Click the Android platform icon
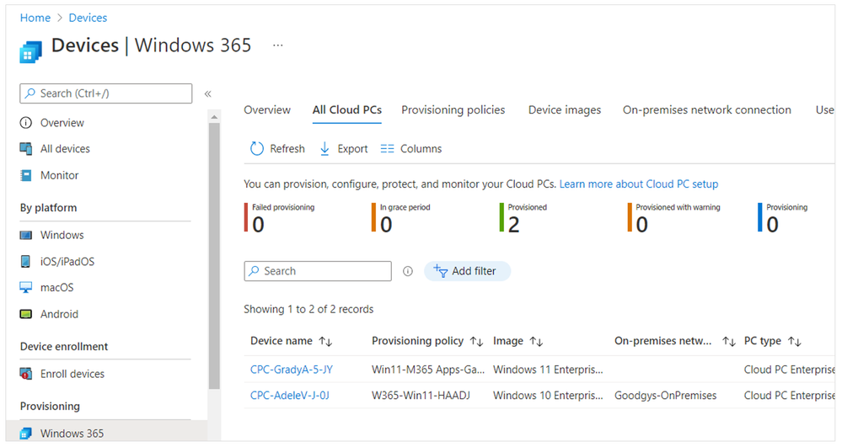The height and width of the screenshot is (447, 842). pyautogui.click(x=26, y=314)
